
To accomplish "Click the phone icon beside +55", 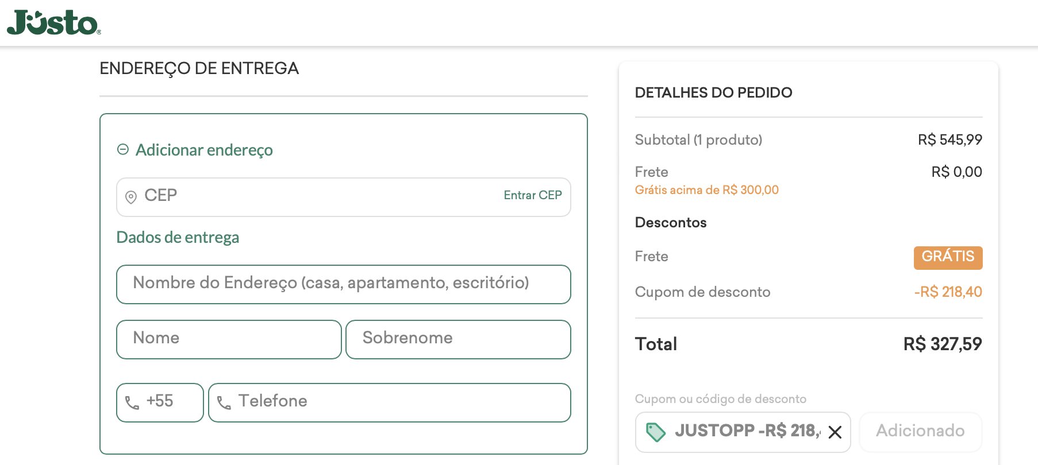I will pos(132,403).
